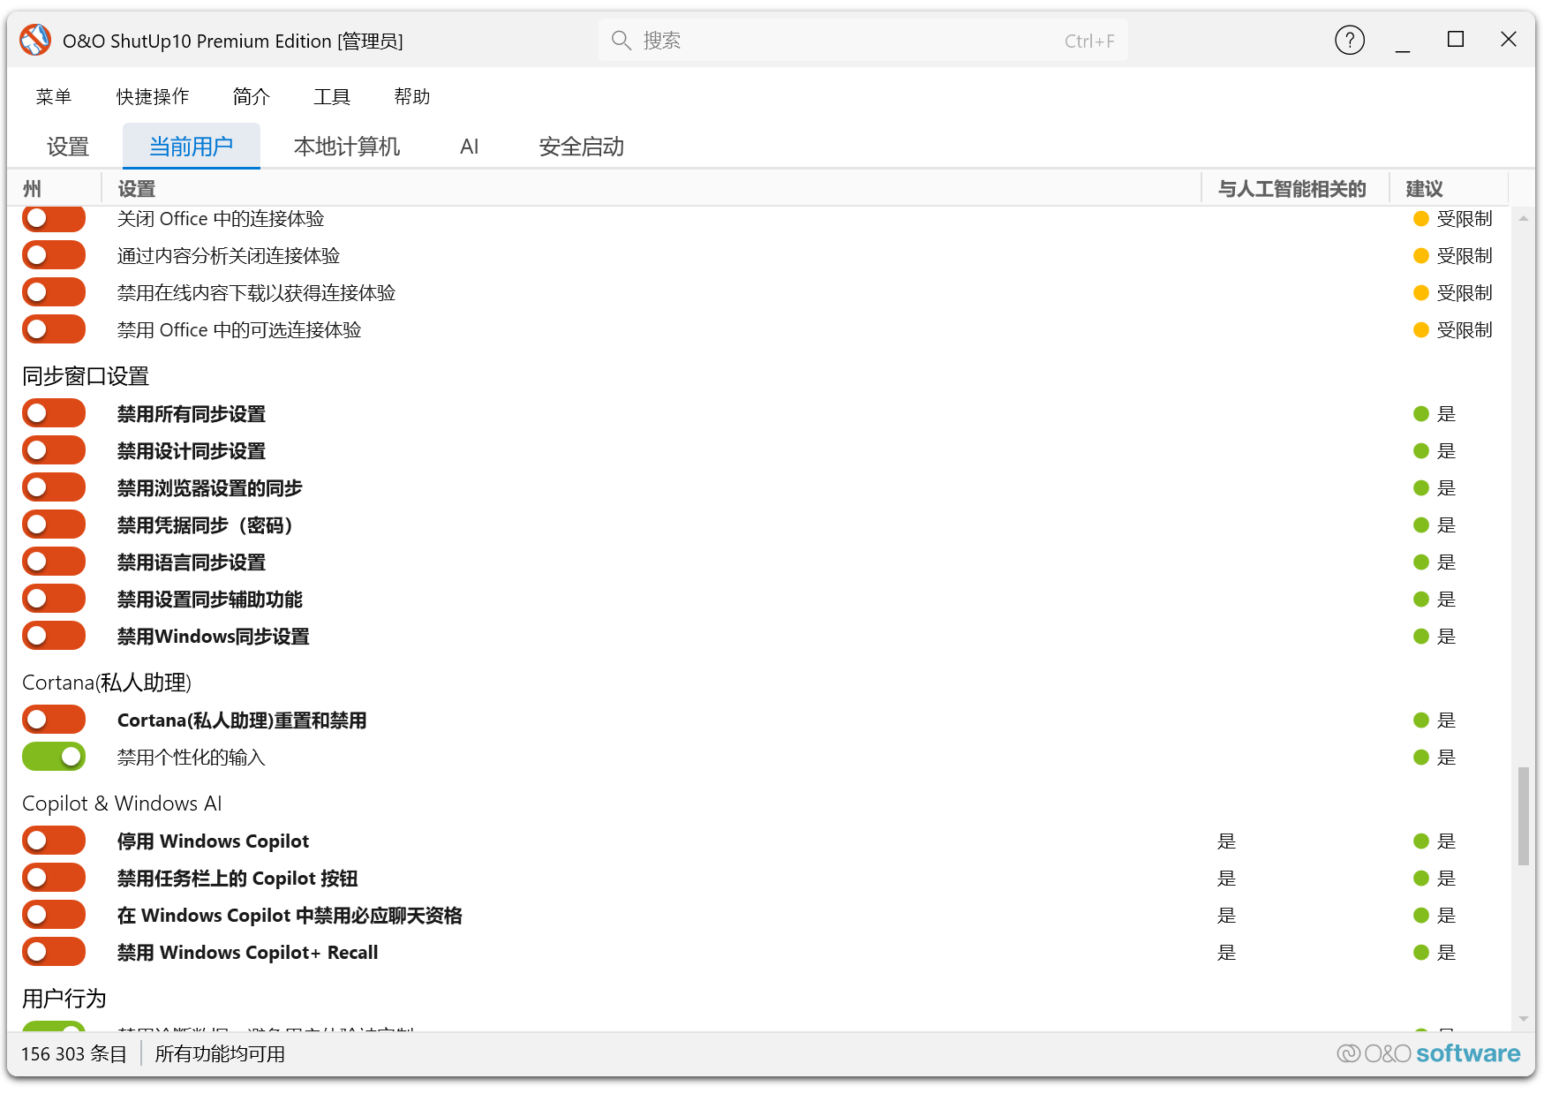Select the 禁用 Windows Copilot+ Recall label
This screenshot has height=1094, width=1544.
coord(247,953)
